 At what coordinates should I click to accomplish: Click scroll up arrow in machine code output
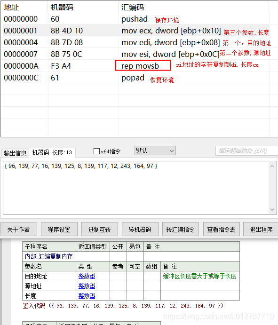pos(272,166)
